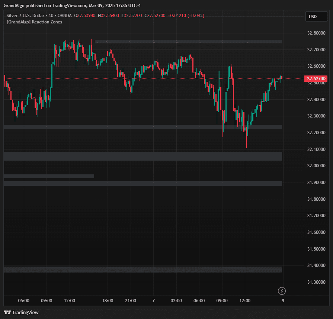333x319 pixels.
Task: Click the open value O32.53940
Action: coord(85,16)
